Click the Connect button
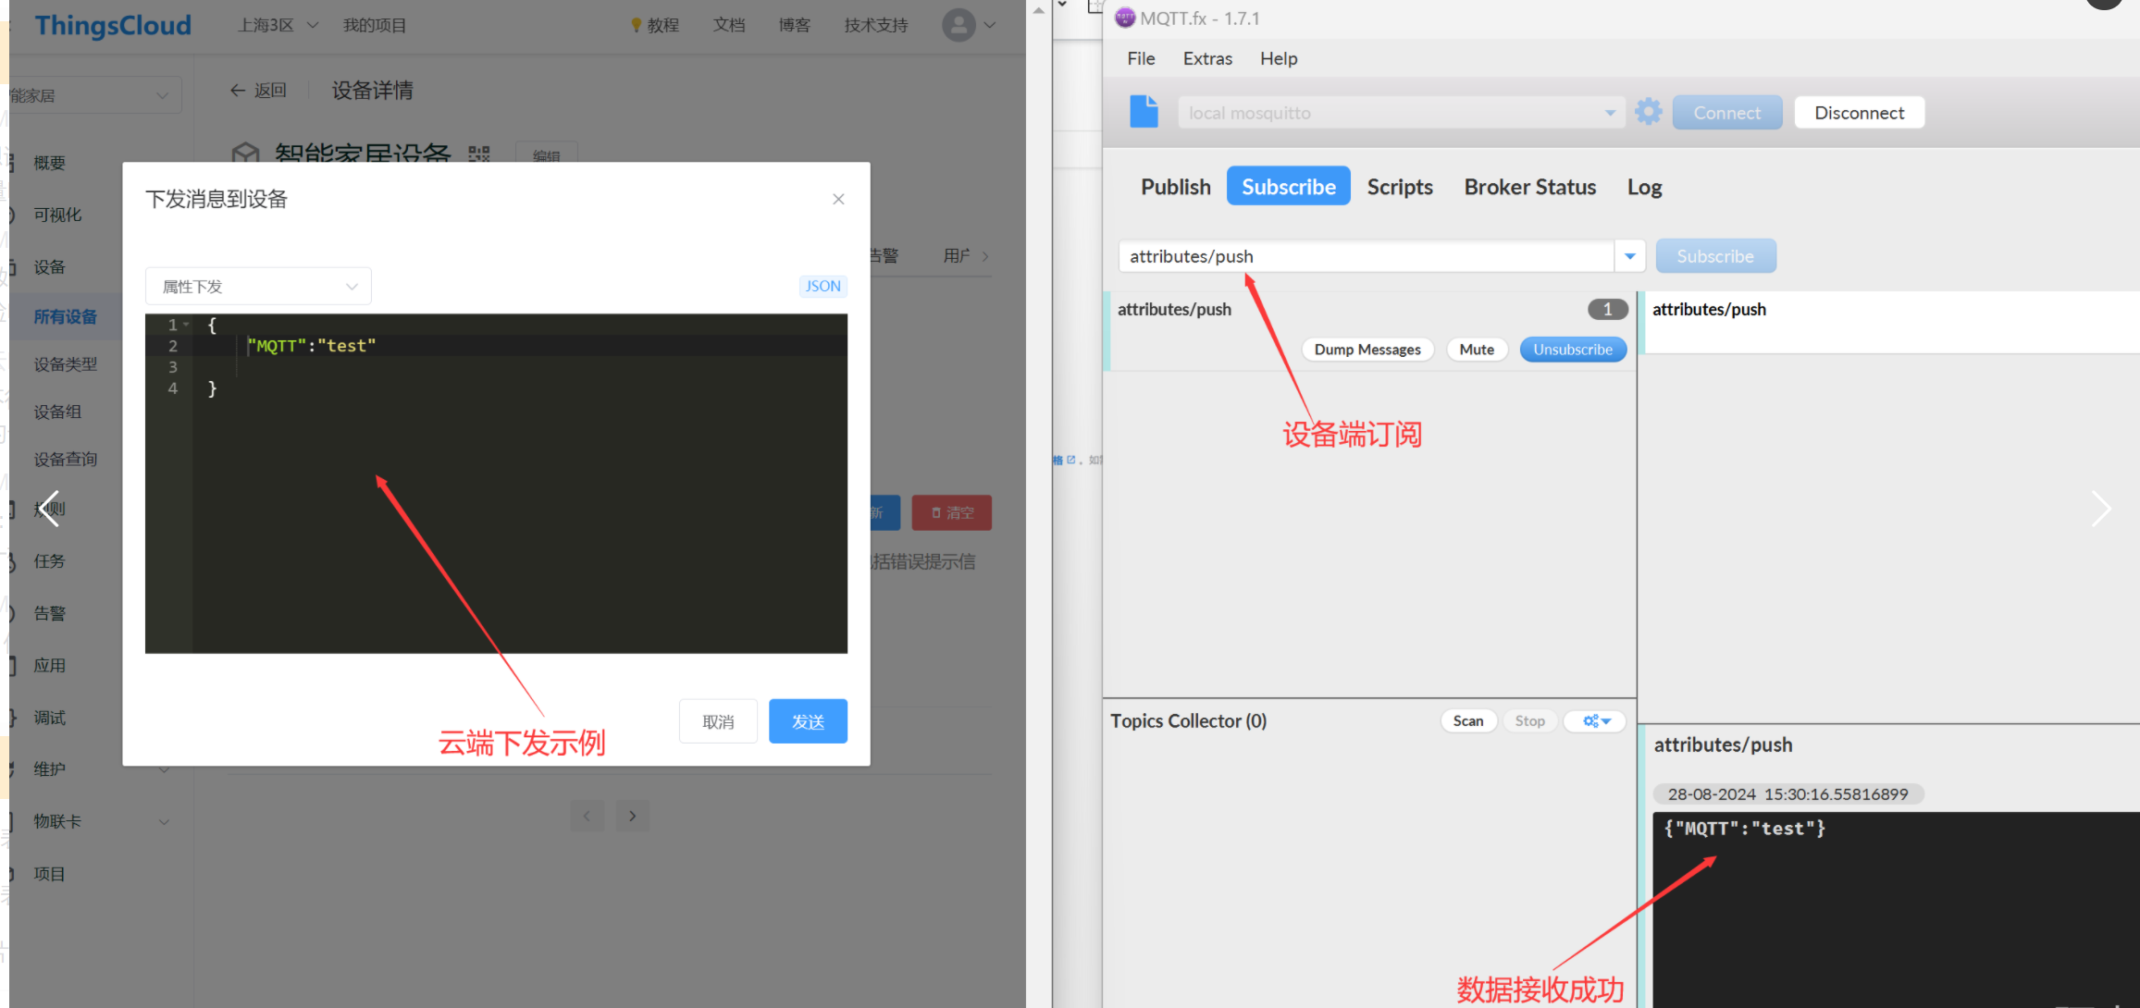This screenshot has height=1008, width=2140. (1726, 113)
